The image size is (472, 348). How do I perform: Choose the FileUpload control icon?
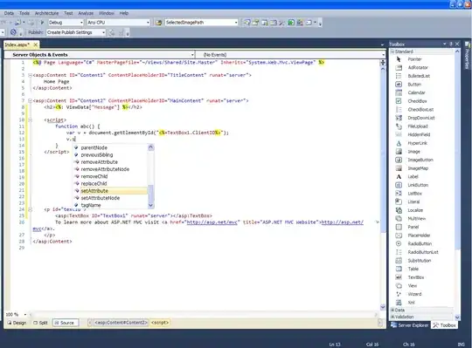tap(399, 126)
